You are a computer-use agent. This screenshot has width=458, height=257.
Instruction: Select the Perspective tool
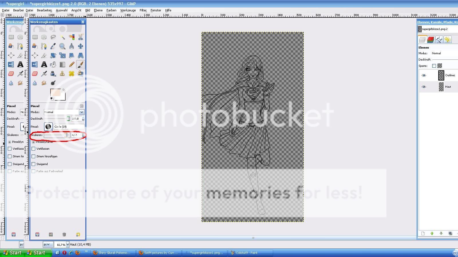click(x=81, y=55)
